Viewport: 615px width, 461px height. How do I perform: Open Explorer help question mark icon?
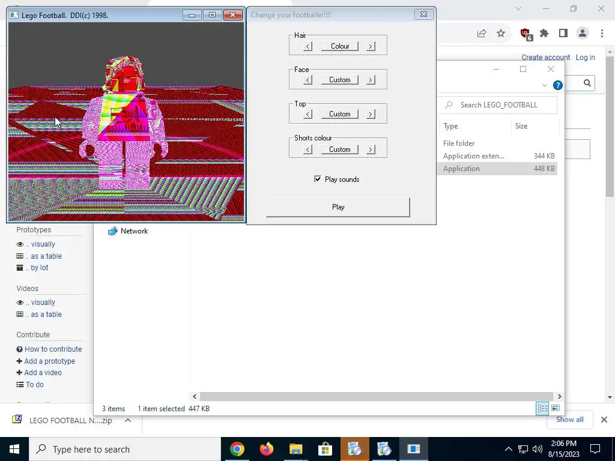557,85
